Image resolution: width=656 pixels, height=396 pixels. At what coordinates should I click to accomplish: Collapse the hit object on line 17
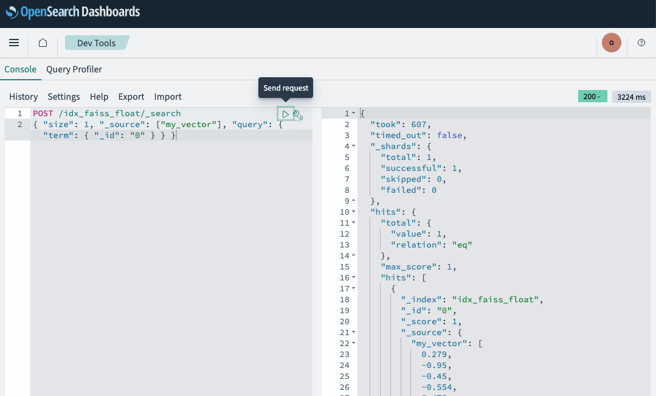point(353,288)
